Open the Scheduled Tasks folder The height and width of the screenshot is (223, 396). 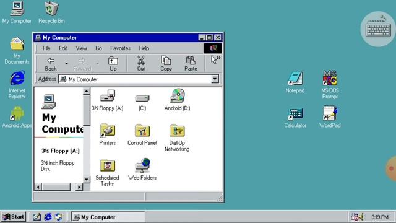point(107,172)
